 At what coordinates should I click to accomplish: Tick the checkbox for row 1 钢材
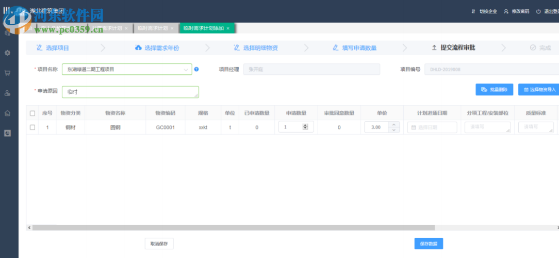[x=32, y=127]
